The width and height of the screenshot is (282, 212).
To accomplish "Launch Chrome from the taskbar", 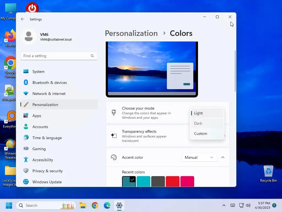I will [95, 205].
